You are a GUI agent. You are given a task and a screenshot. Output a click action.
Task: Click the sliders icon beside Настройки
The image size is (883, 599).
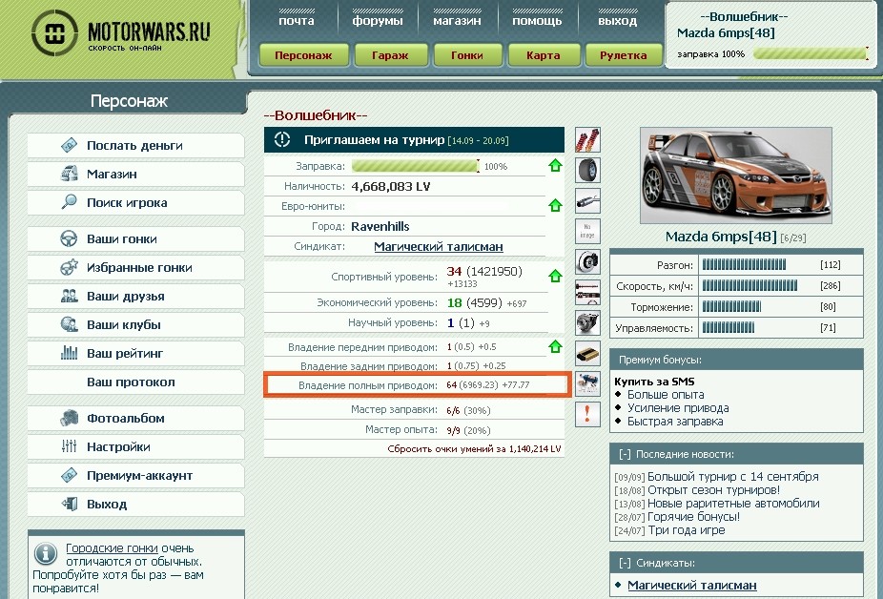(x=70, y=446)
